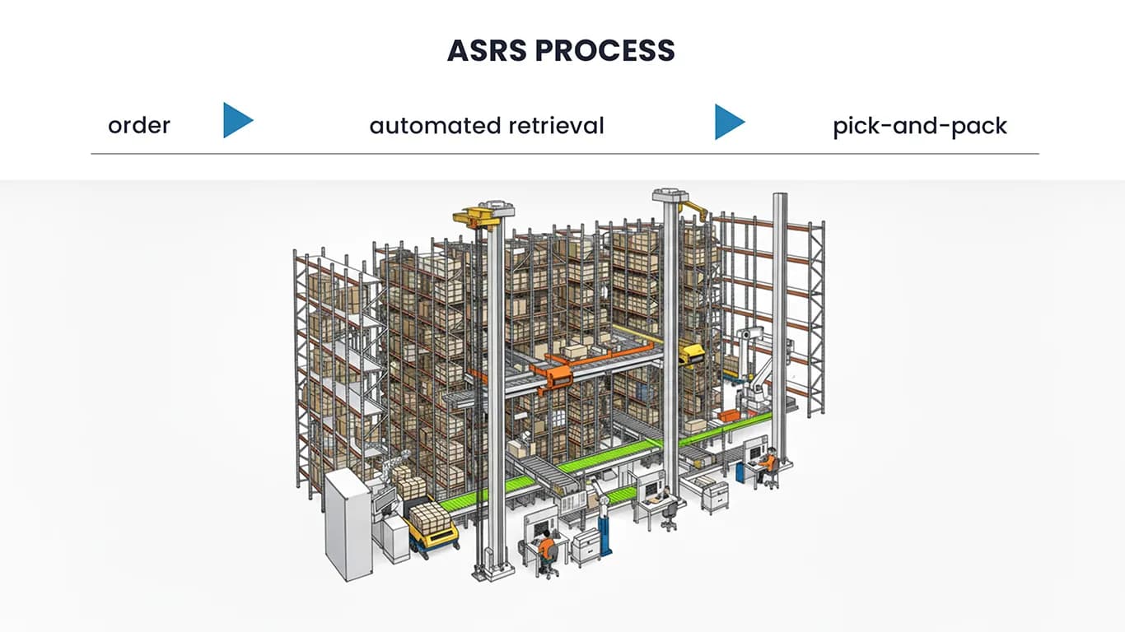Viewport: 1125px width, 632px height.
Task: Select the 'pick-and-pack' step label
Action: point(920,127)
